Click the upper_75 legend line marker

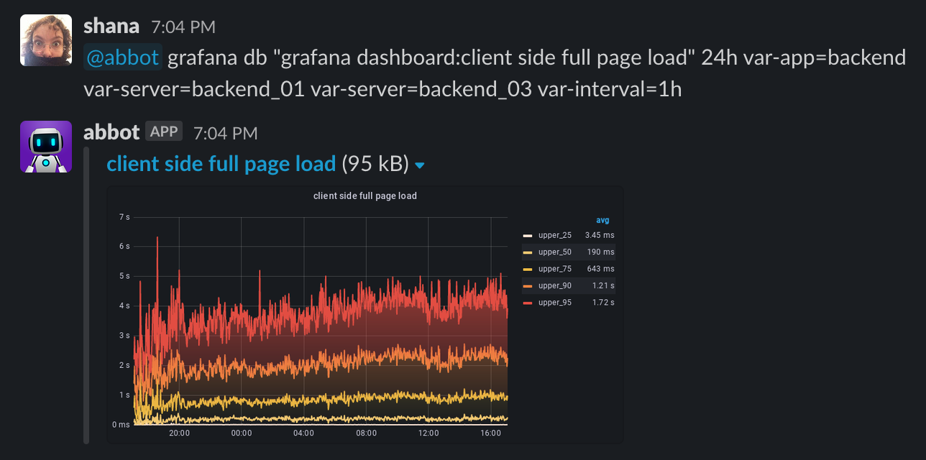pyautogui.click(x=529, y=269)
